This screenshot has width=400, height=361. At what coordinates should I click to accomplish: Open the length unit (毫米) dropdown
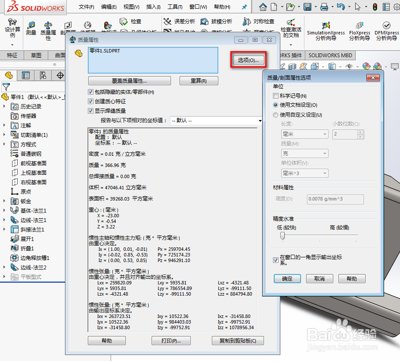(304, 134)
